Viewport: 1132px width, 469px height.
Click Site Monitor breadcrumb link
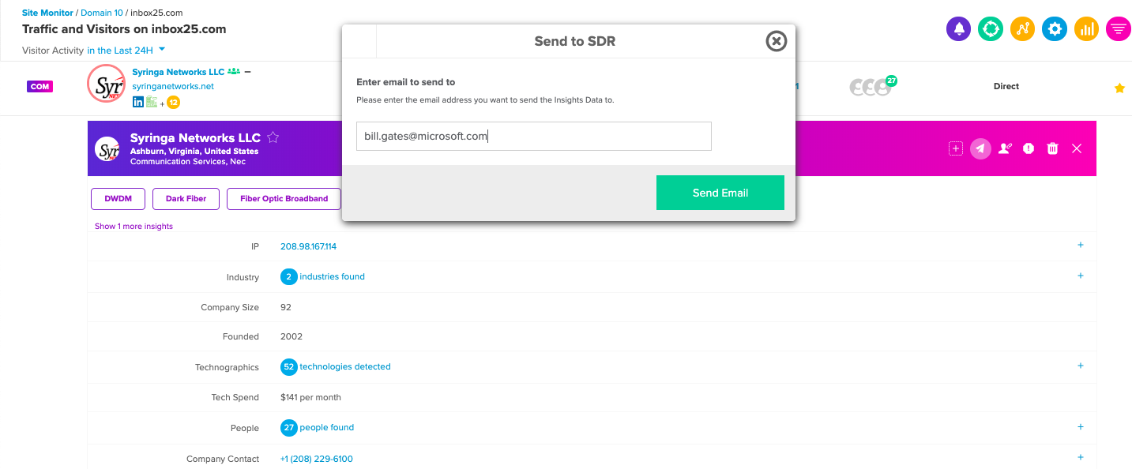coord(47,13)
